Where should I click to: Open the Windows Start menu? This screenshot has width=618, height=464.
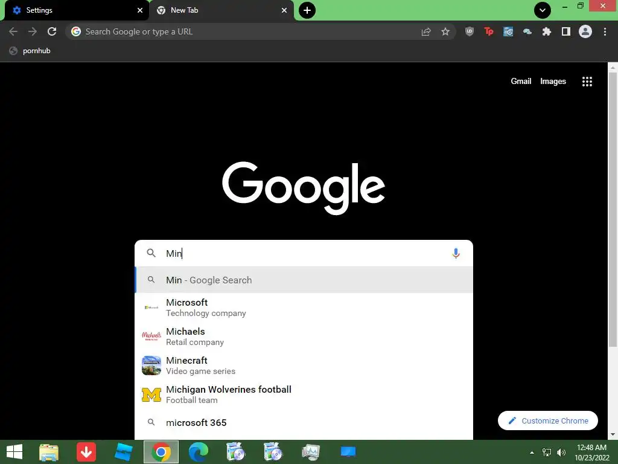pos(14,452)
